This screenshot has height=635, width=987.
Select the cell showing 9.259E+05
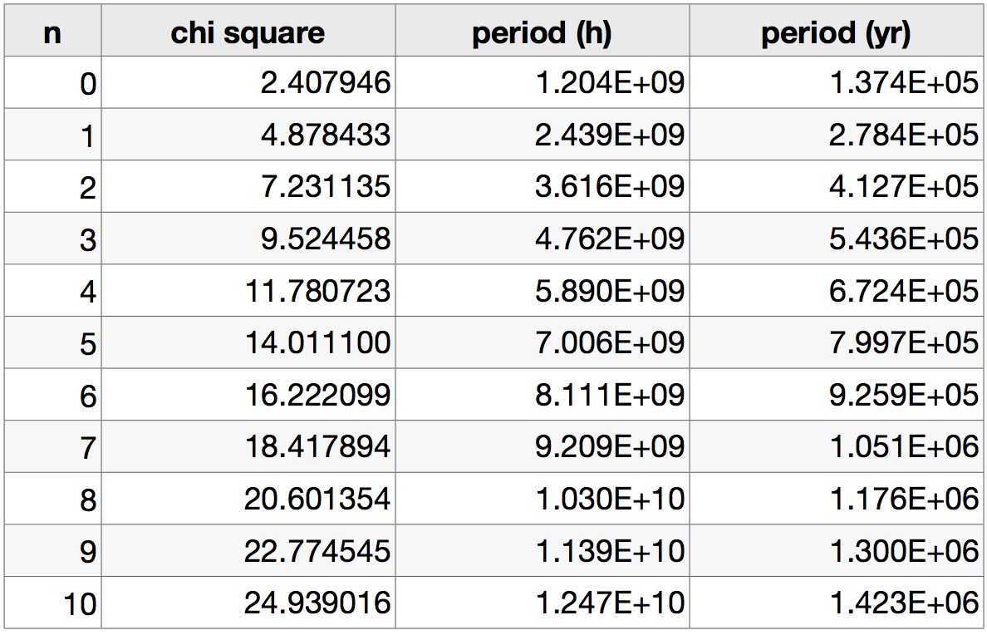[836, 394]
